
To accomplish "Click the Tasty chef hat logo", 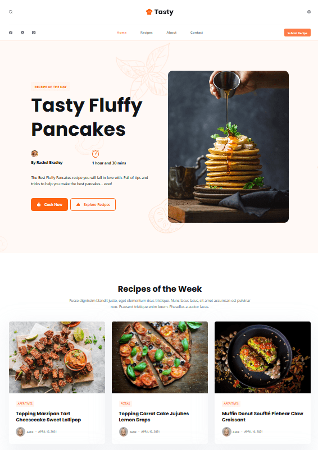I will pos(149,12).
